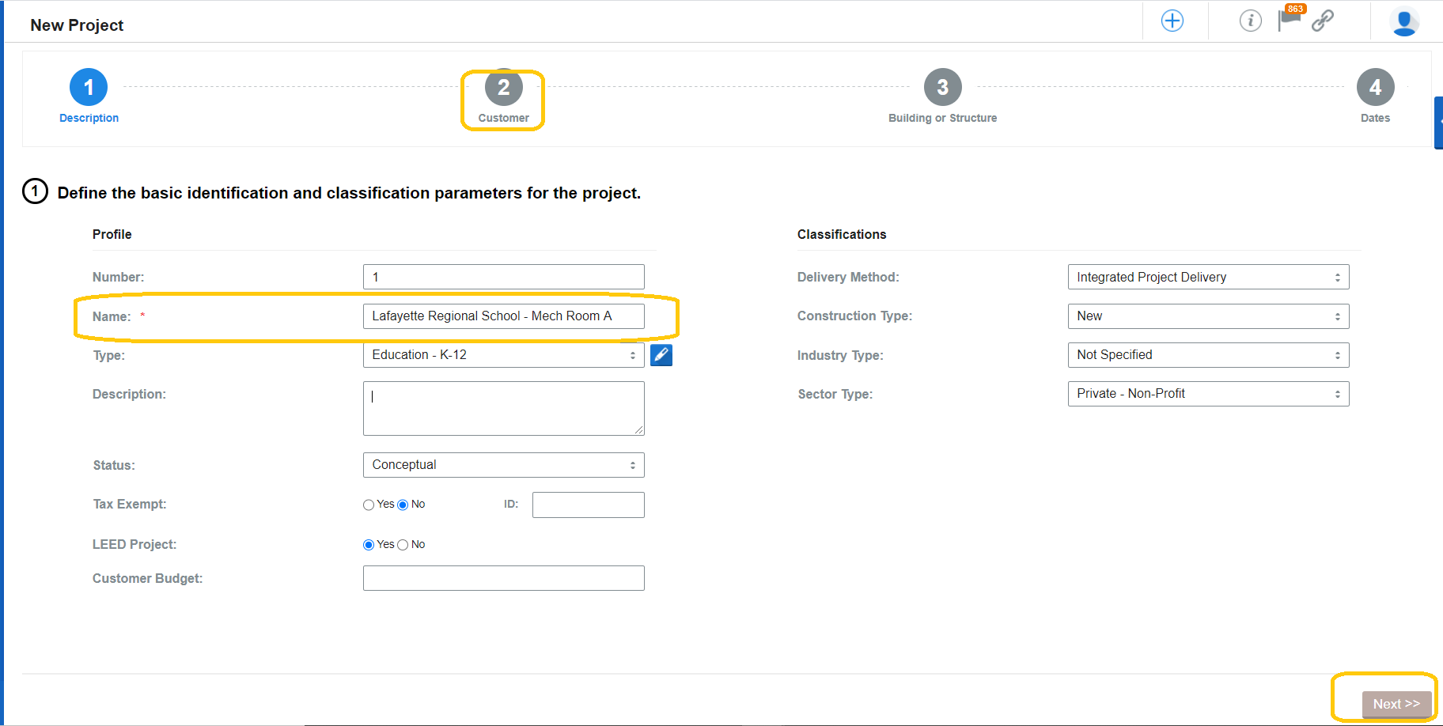
Task: Click the Tax Exempt ID field
Action: pyautogui.click(x=588, y=505)
